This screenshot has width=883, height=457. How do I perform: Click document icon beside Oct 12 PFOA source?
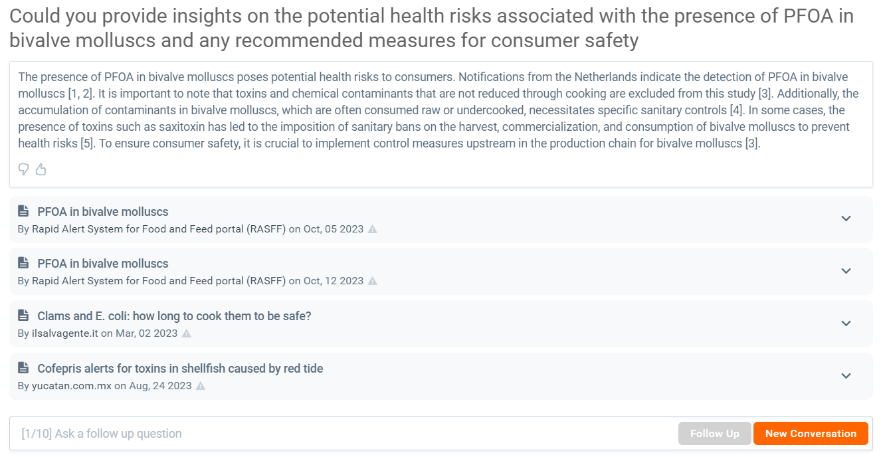(x=23, y=263)
